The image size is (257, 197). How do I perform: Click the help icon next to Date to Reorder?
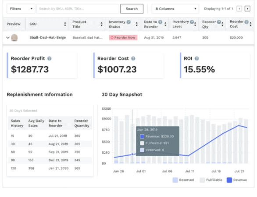pyautogui.click(x=161, y=22)
